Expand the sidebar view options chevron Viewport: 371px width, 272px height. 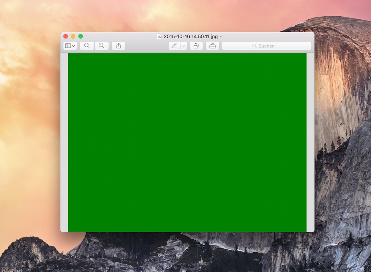click(x=74, y=46)
